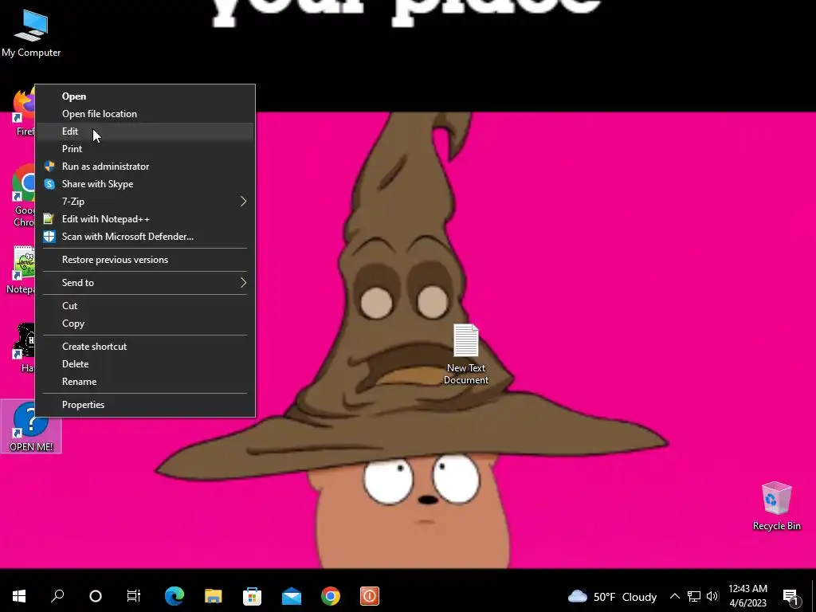The width and height of the screenshot is (816, 612).
Task: Open the notification center icon
Action: [x=790, y=596]
